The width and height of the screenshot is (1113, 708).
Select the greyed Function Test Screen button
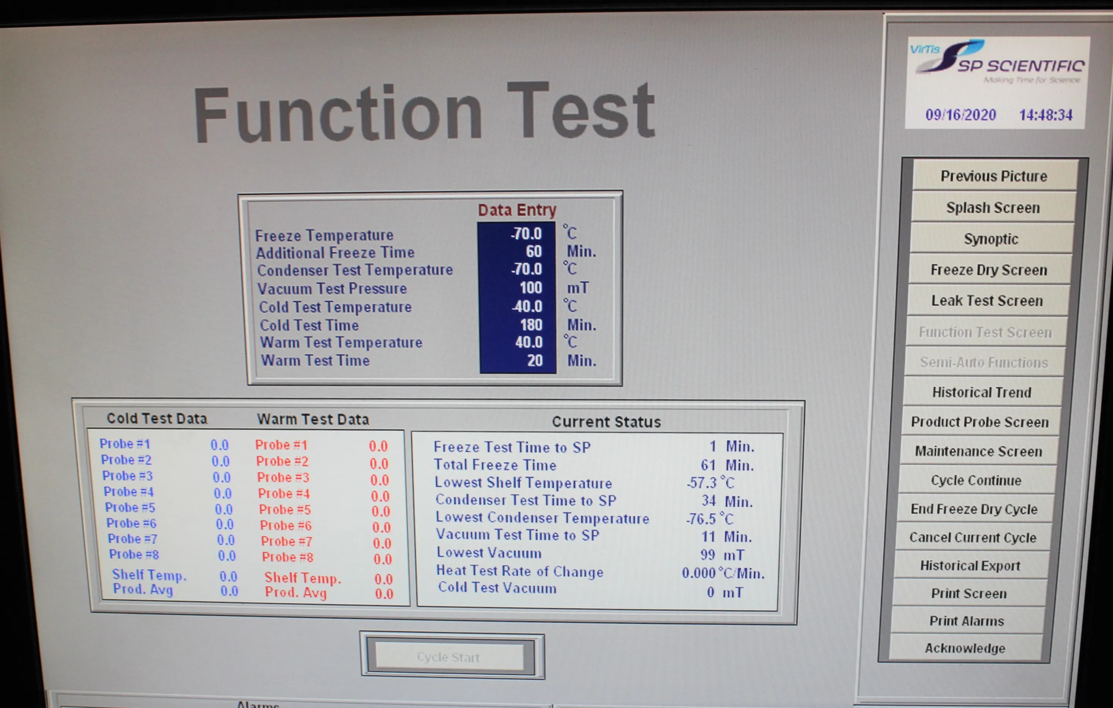point(985,331)
